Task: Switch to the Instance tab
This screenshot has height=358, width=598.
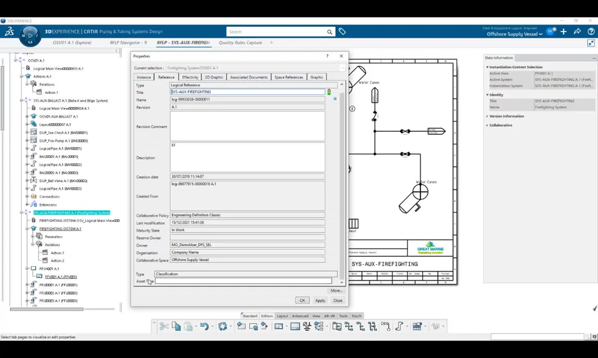Action: (x=144, y=77)
